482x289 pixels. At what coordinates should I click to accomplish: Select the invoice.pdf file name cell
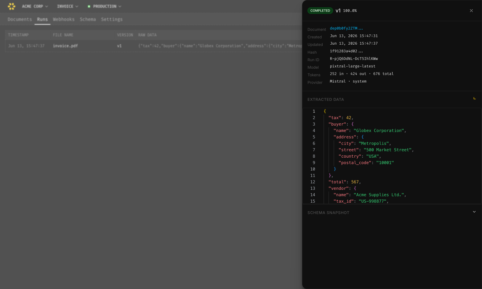65,46
